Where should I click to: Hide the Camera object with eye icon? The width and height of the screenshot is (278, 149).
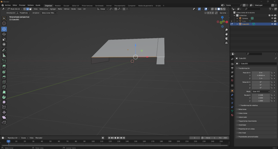click(272, 18)
